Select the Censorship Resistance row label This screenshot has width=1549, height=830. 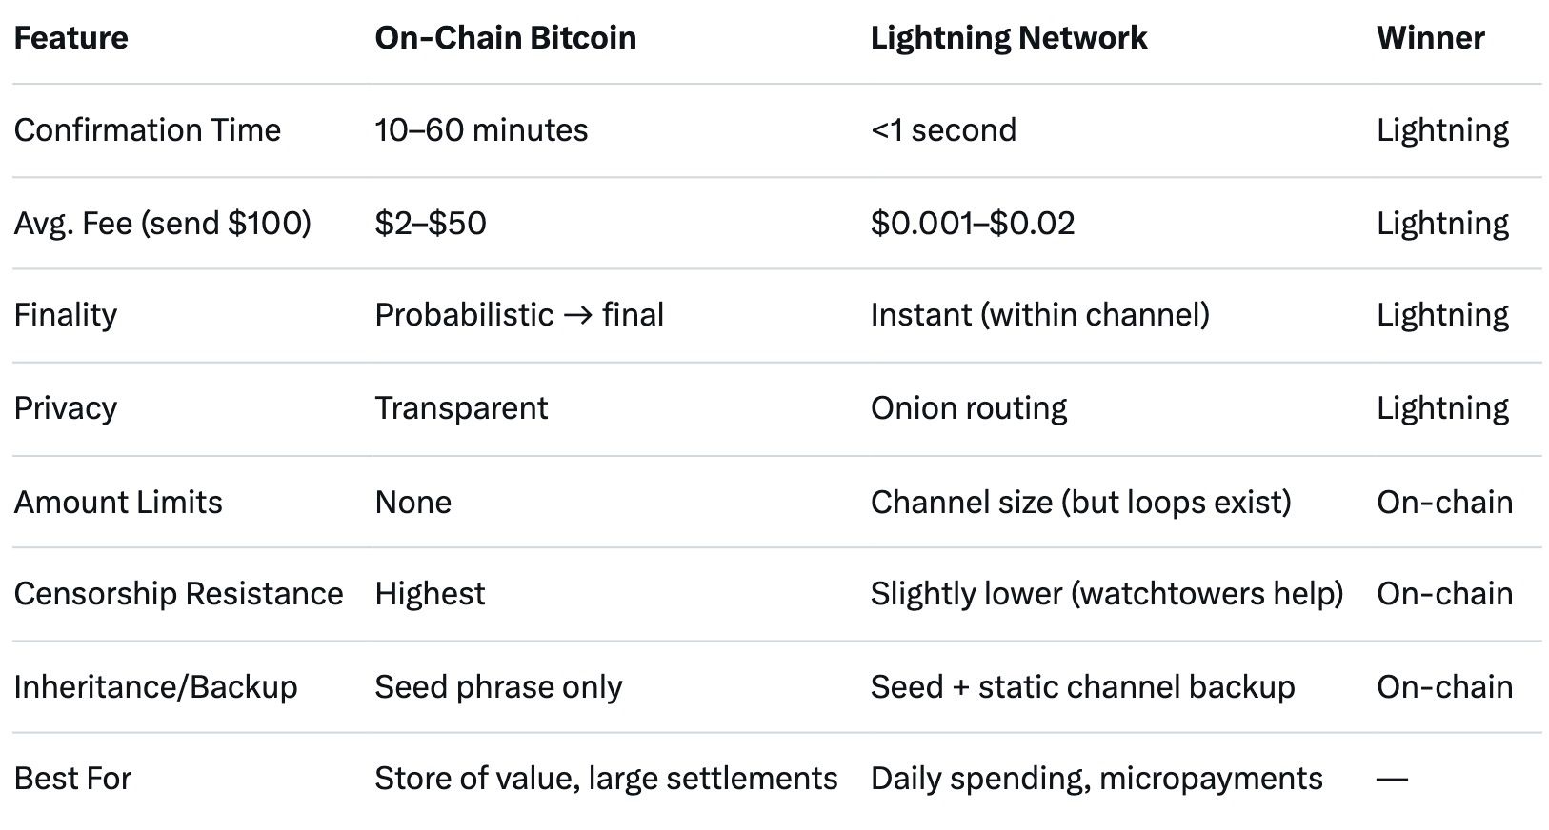tap(178, 594)
